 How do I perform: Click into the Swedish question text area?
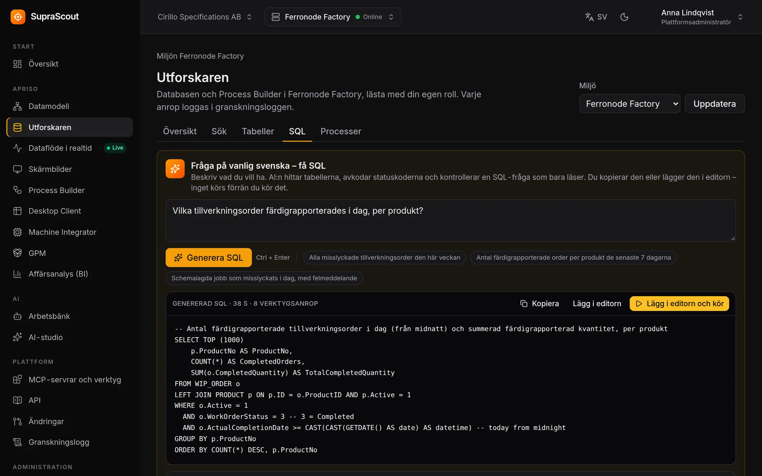451,220
